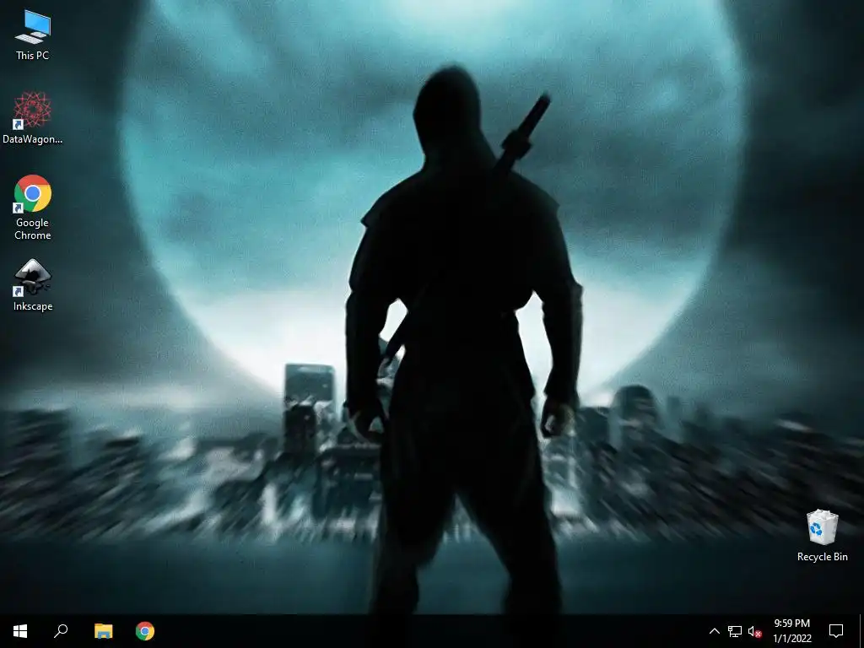
Task: Click the Show desktop strip at taskbar end
Action: [x=861, y=631]
